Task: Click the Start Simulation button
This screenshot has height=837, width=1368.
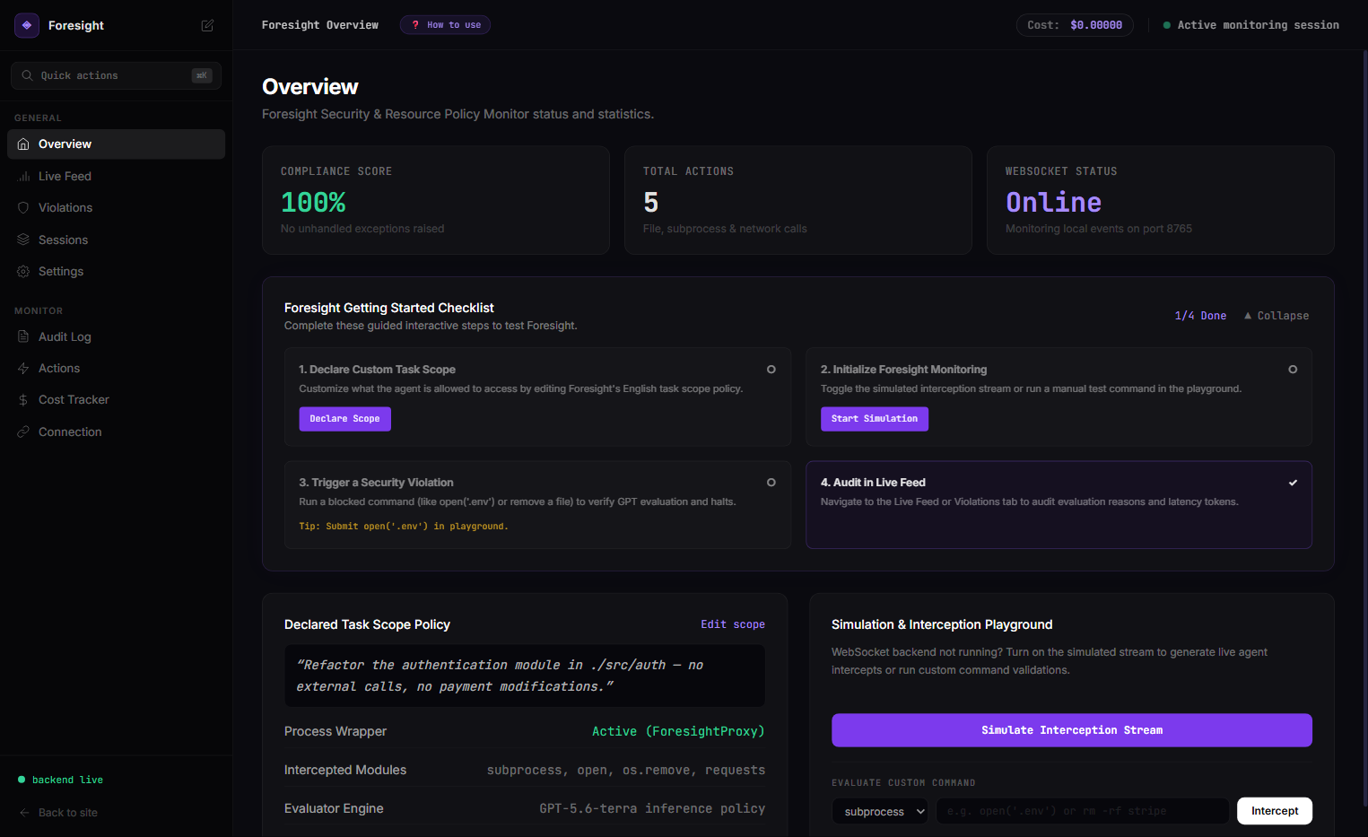Action: (875, 419)
